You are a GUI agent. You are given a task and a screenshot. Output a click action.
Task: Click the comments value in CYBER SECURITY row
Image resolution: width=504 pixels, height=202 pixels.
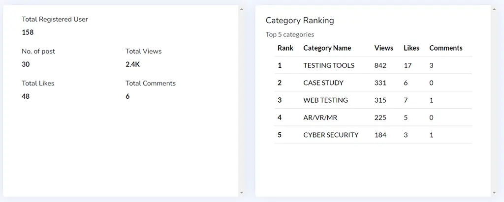(x=431, y=135)
